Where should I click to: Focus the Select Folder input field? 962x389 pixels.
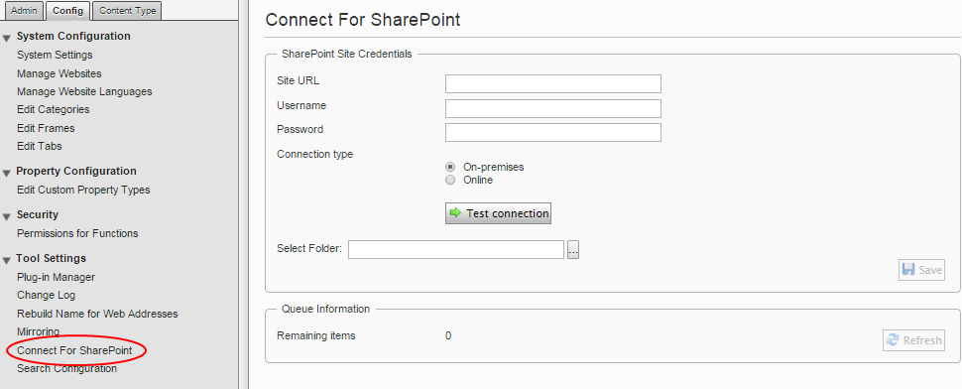[456, 249]
